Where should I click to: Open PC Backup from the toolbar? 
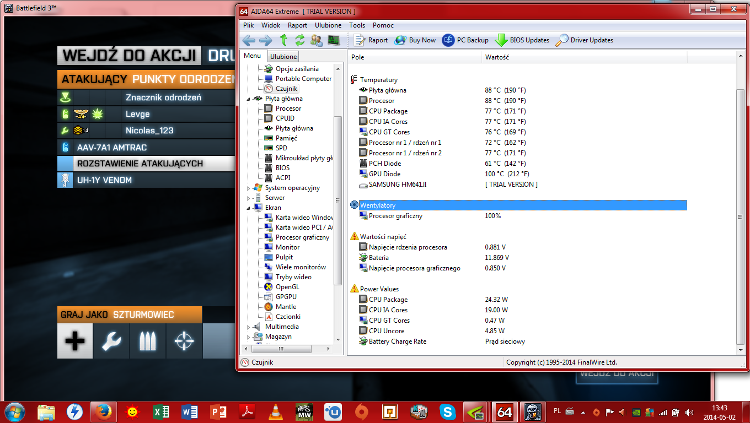(465, 40)
